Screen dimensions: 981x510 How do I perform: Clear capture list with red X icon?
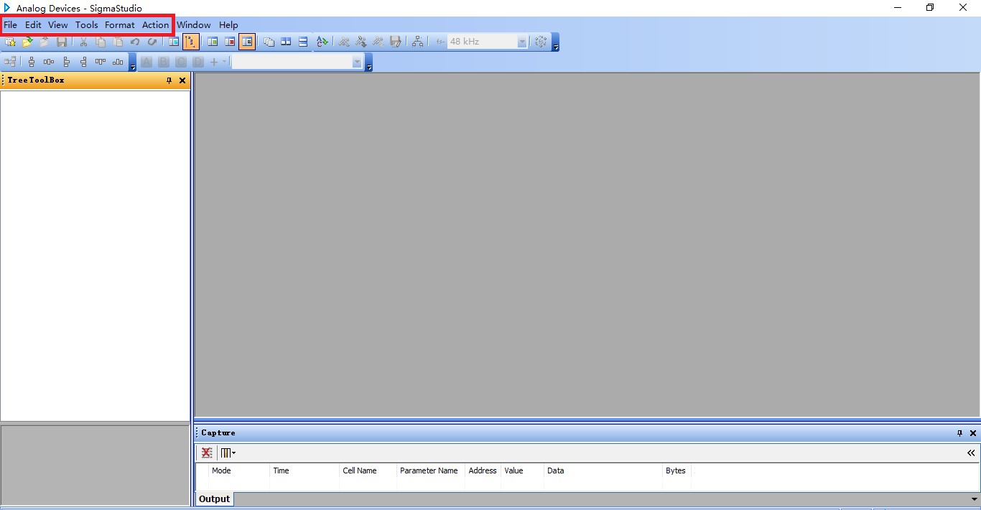coord(207,453)
